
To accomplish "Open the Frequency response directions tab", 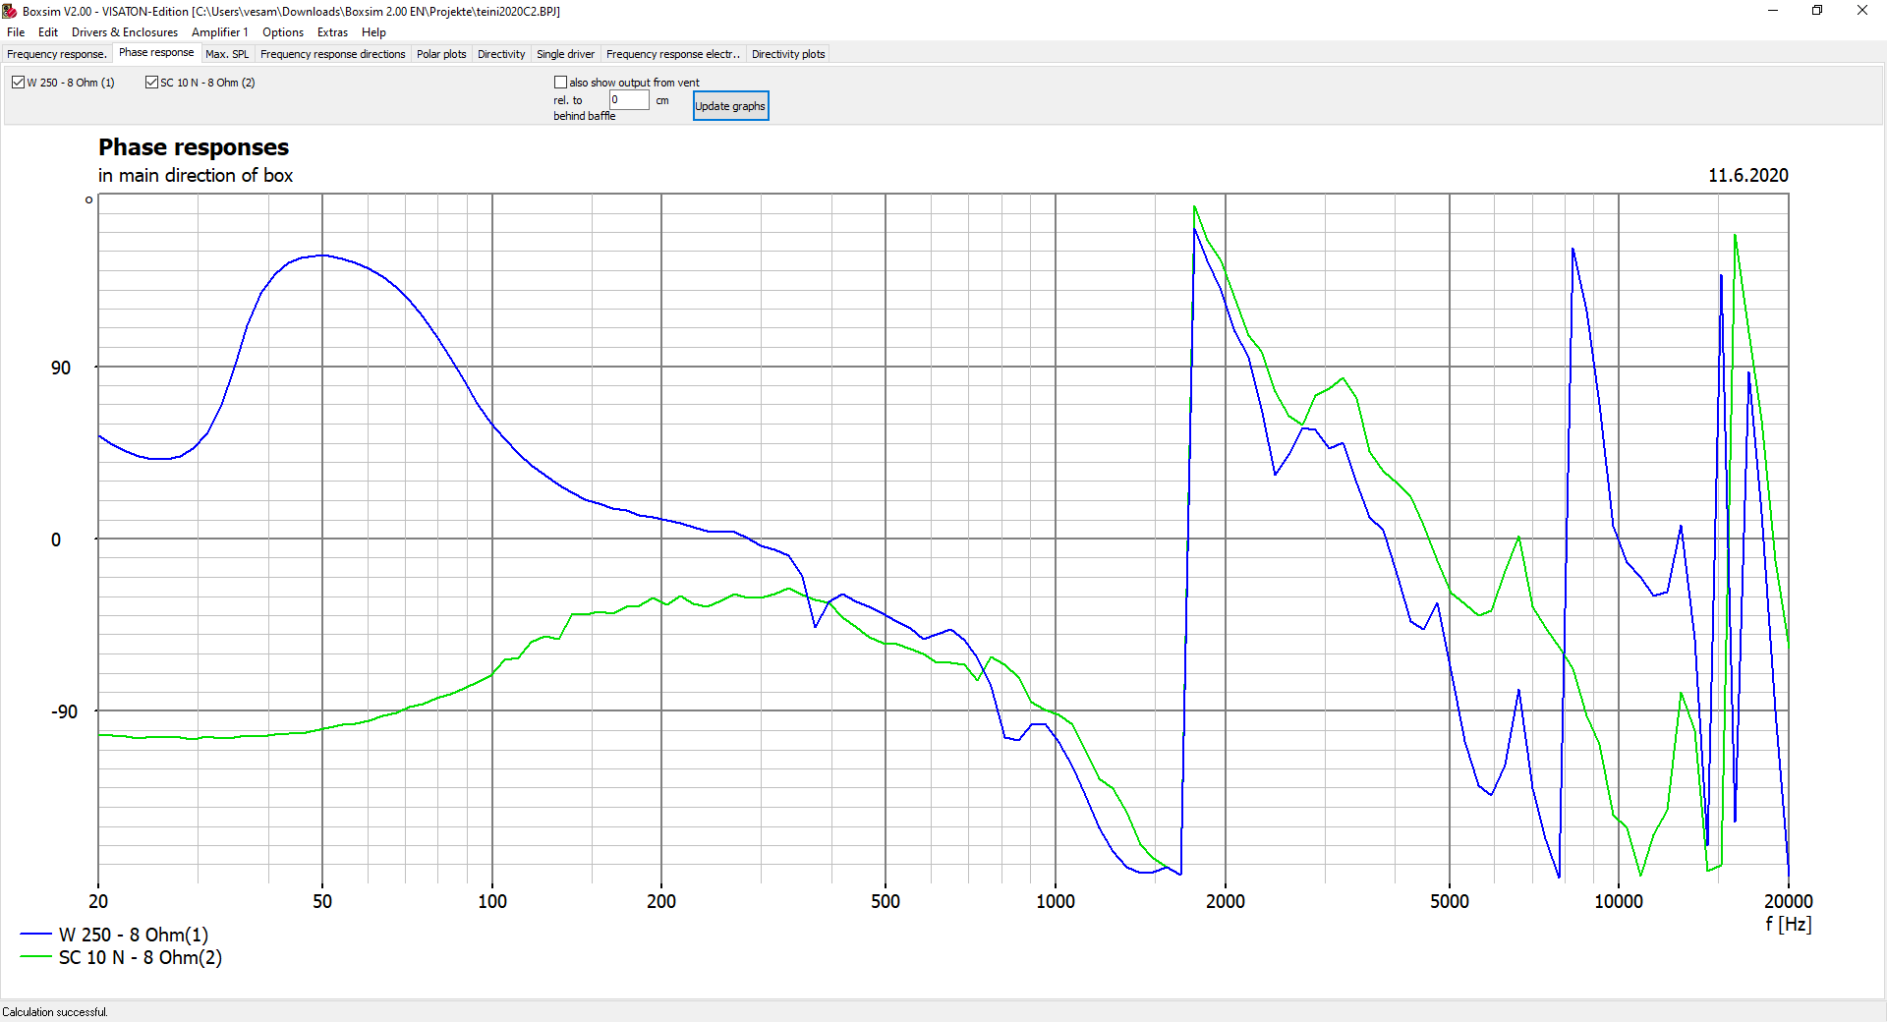I will (x=333, y=54).
